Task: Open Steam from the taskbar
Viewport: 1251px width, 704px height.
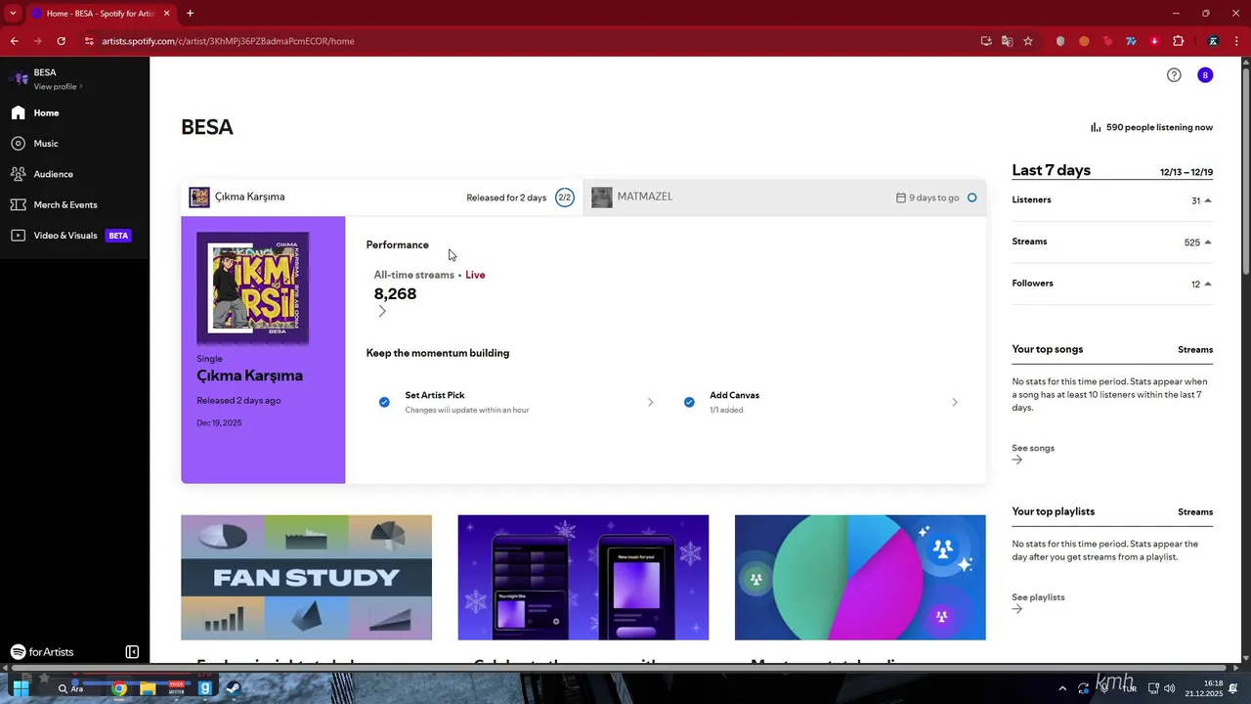Action: click(x=234, y=688)
